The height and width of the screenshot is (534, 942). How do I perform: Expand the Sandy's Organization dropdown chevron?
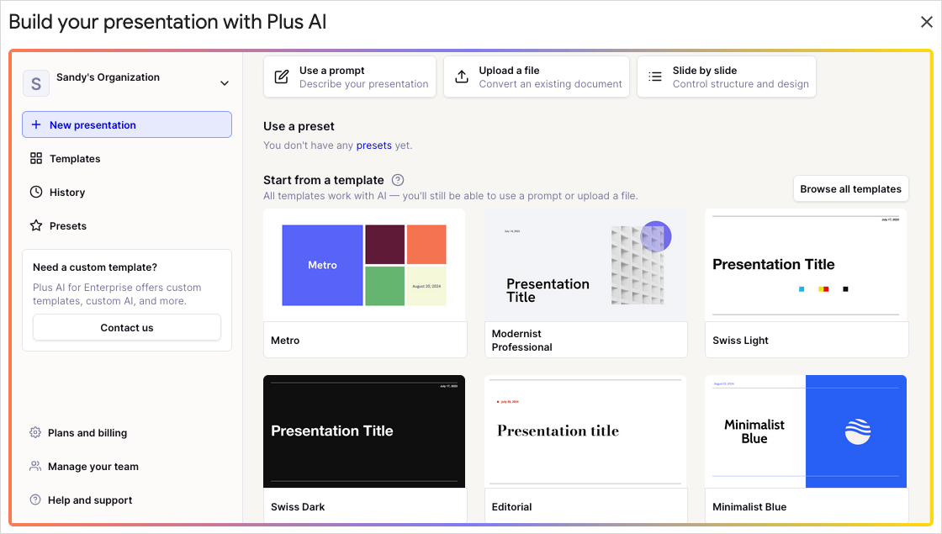[224, 83]
